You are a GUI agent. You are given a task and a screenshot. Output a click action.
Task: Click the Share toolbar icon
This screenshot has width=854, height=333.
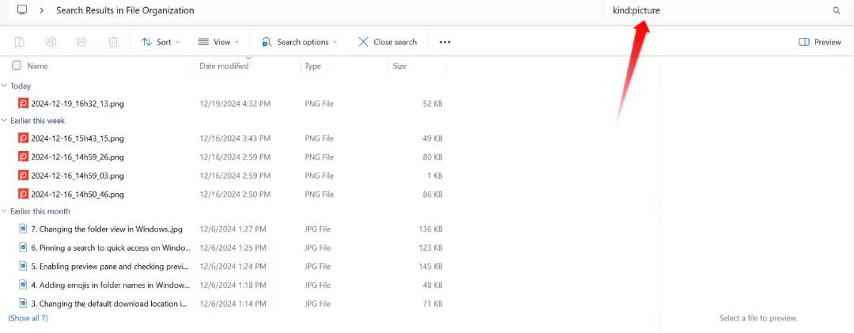point(81,42)
